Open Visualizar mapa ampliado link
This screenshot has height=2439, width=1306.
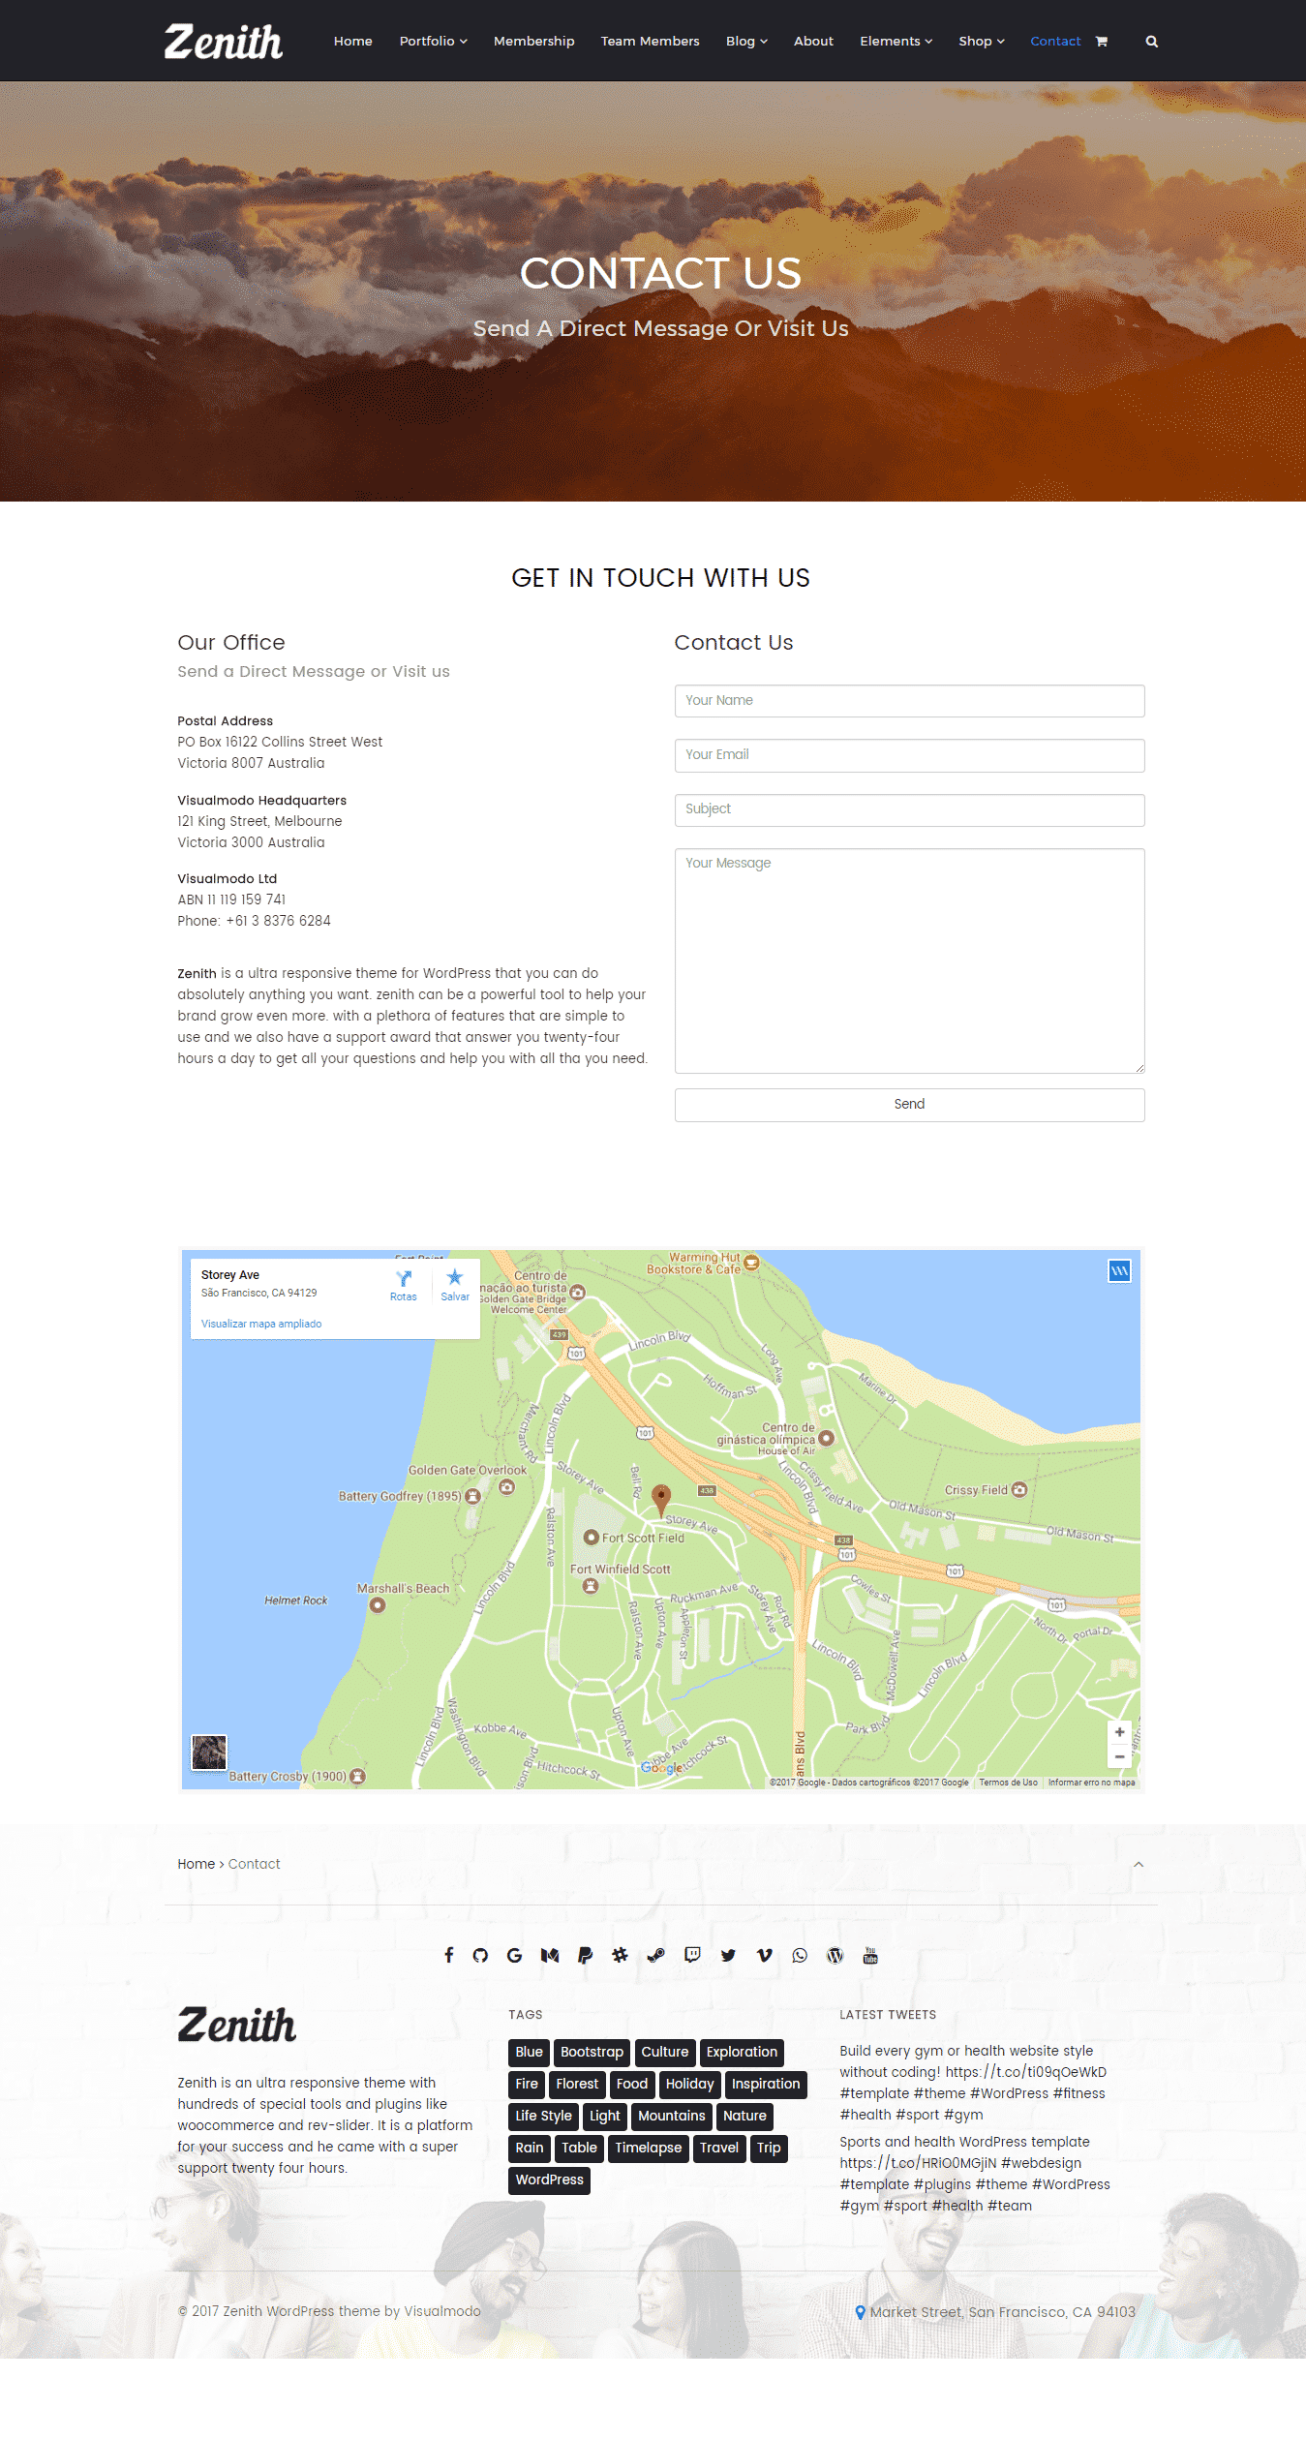tap(261, 1324)
